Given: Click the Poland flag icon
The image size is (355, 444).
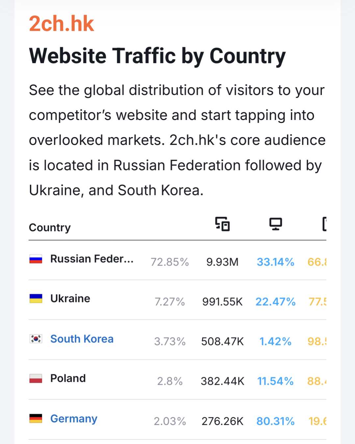Looking at the screenshot, I should pos(36,379).
